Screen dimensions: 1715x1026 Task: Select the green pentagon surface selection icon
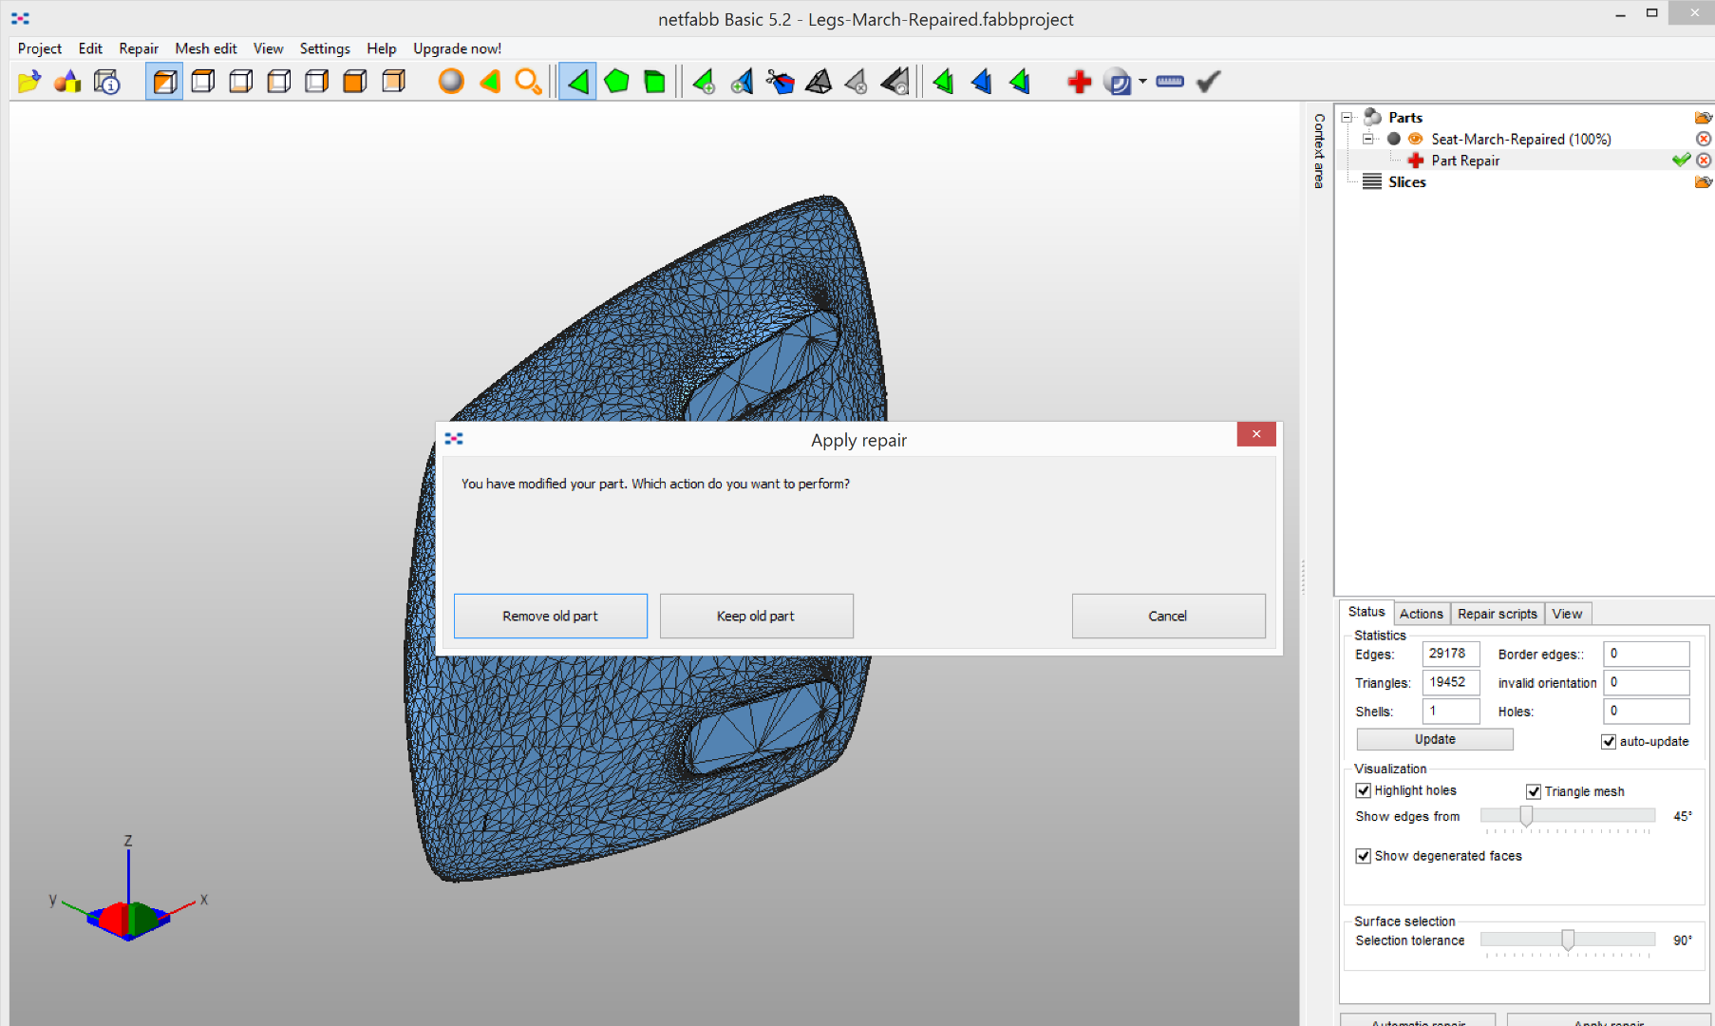pos(616,82)
